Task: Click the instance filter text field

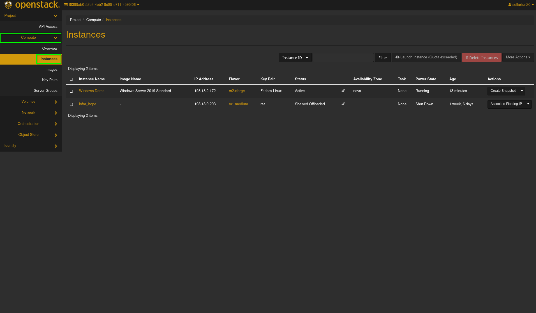Action: 343,58
